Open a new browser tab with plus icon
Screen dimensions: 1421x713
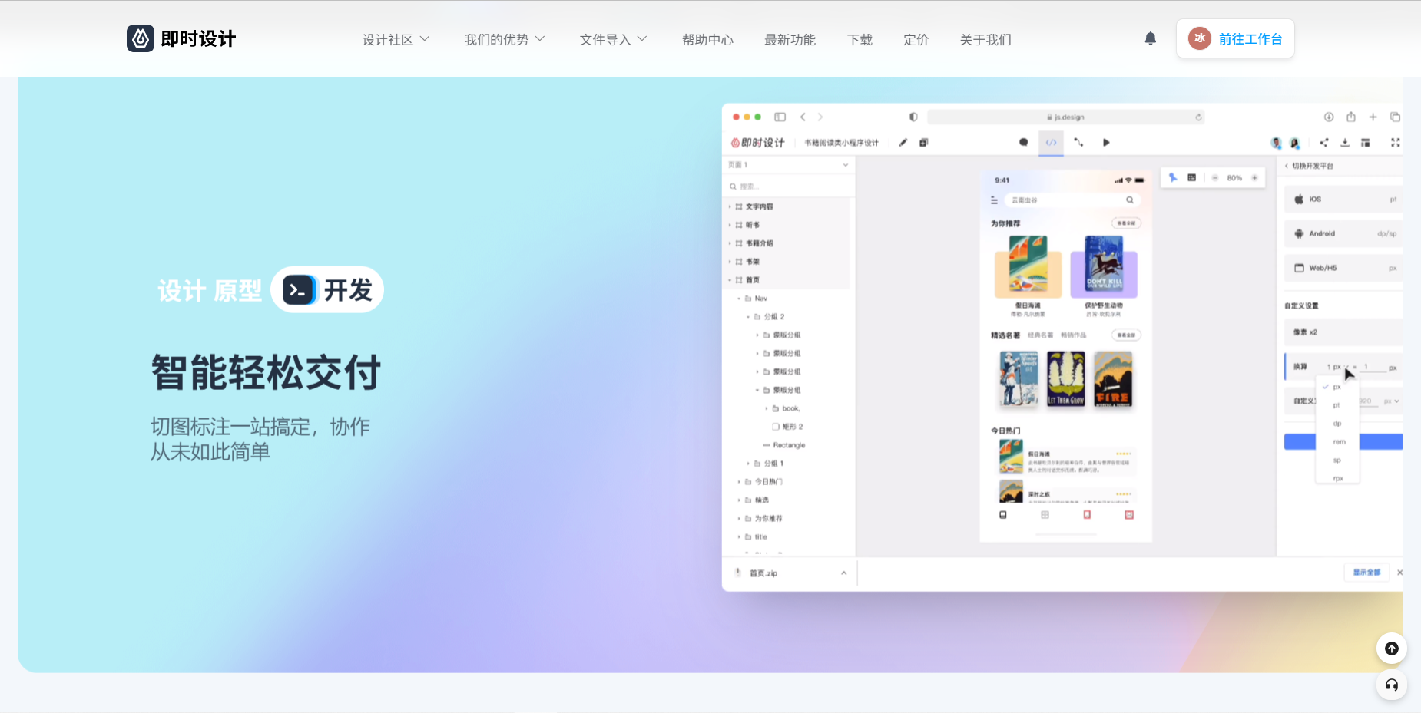[1373, 117]
